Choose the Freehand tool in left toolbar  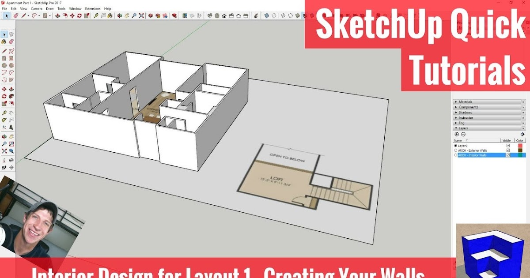(11, 51)
